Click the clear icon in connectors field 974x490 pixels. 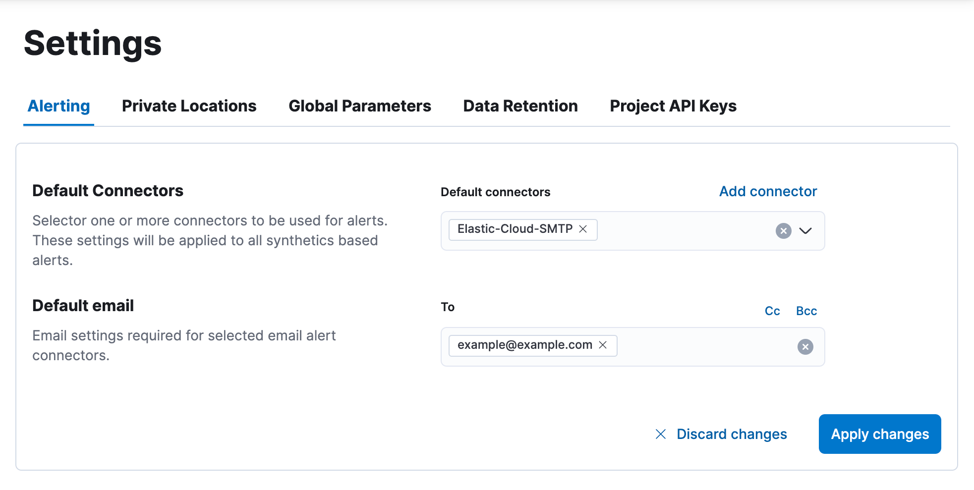tap(783, 231)
